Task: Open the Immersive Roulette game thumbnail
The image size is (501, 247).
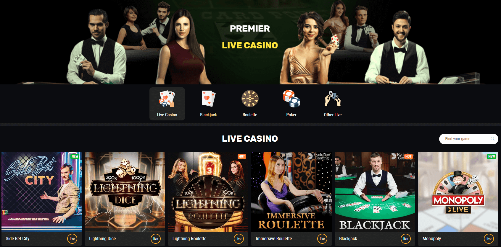Action: 291,192
